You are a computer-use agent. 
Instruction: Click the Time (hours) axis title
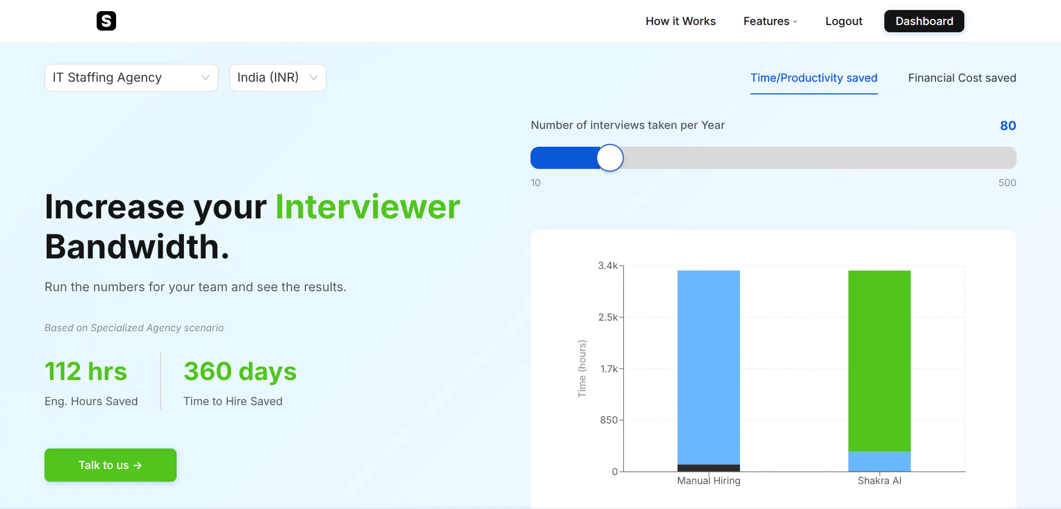[x=582, y=368]
